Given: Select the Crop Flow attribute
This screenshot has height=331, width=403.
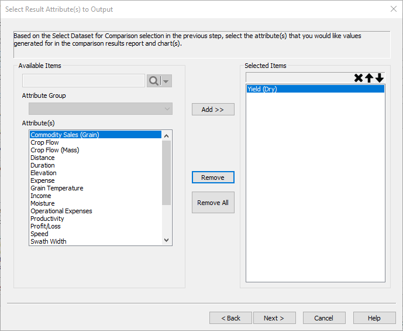Looking at the screenshot, I should 95,142.
